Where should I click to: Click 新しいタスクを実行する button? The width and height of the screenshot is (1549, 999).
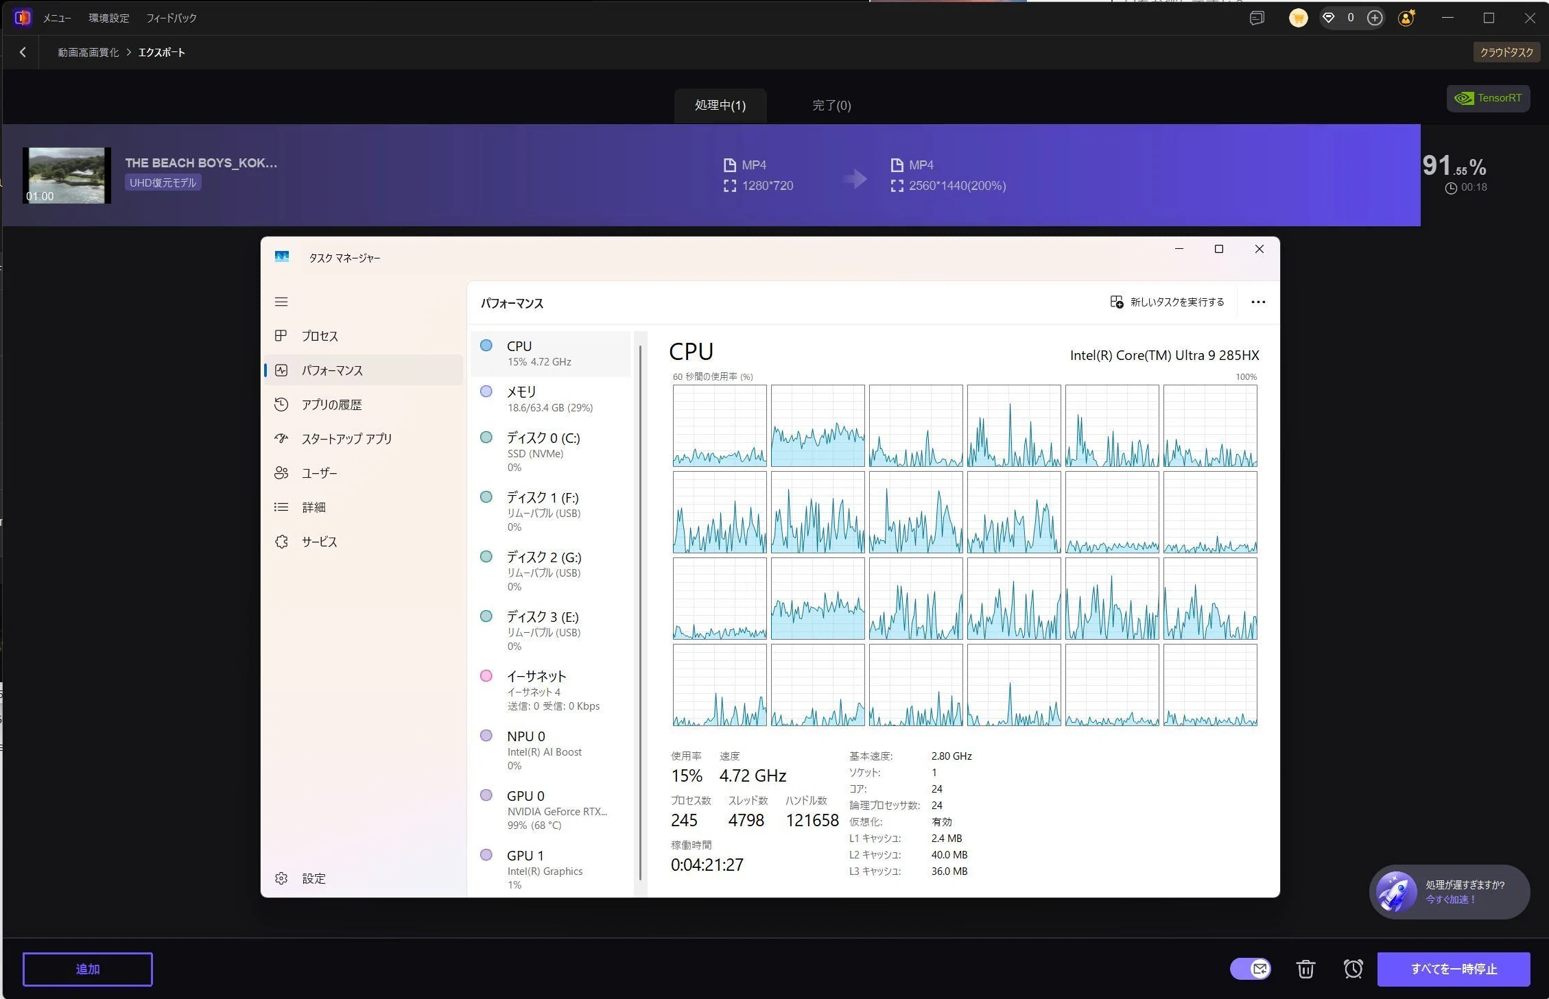1167,302
